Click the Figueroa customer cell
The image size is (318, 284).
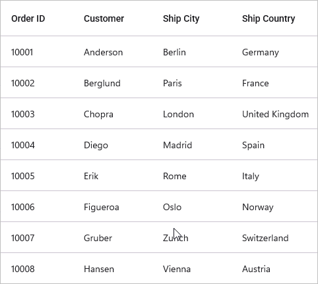click(x=101, y=208)
